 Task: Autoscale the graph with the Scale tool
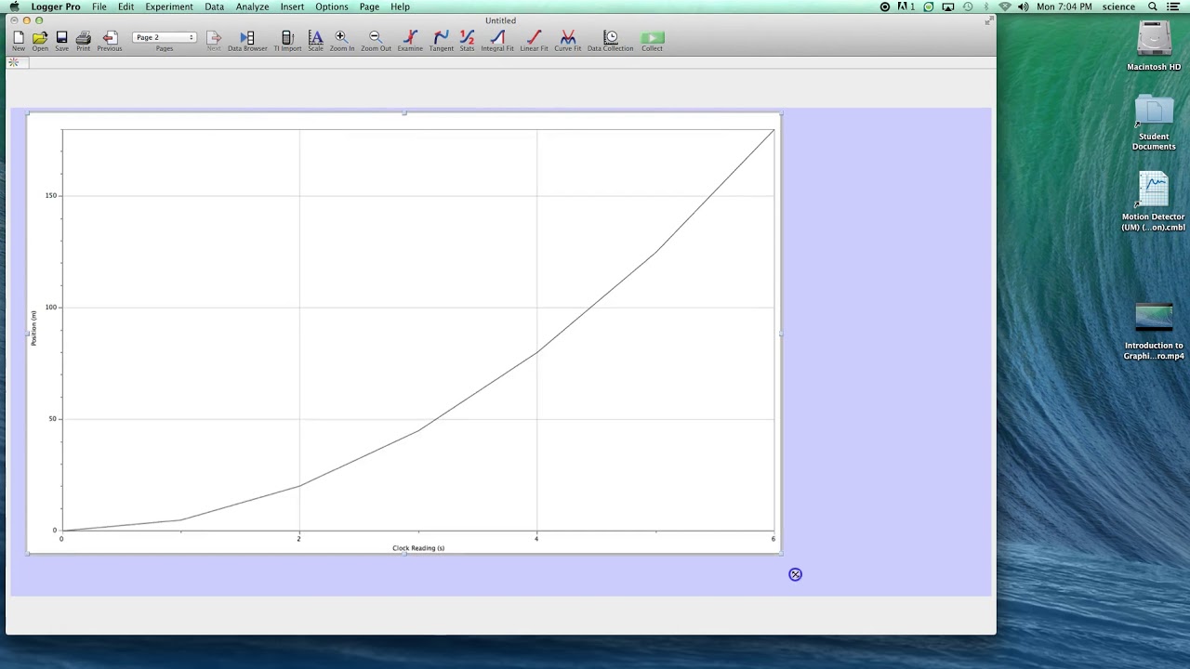coord(315,39)
